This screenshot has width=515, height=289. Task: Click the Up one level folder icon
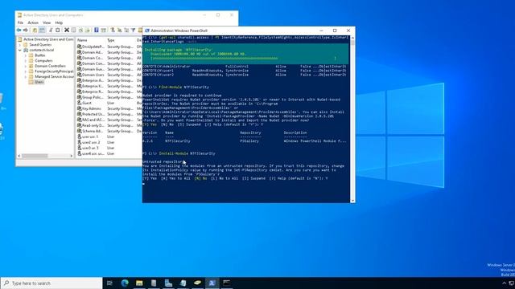tap(35, 31)
